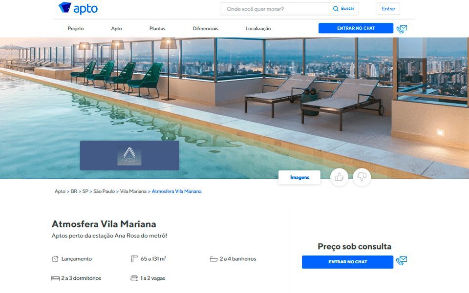
Task: Open the Vila Mariana breadcrumb link
Action: coord(133,191)
